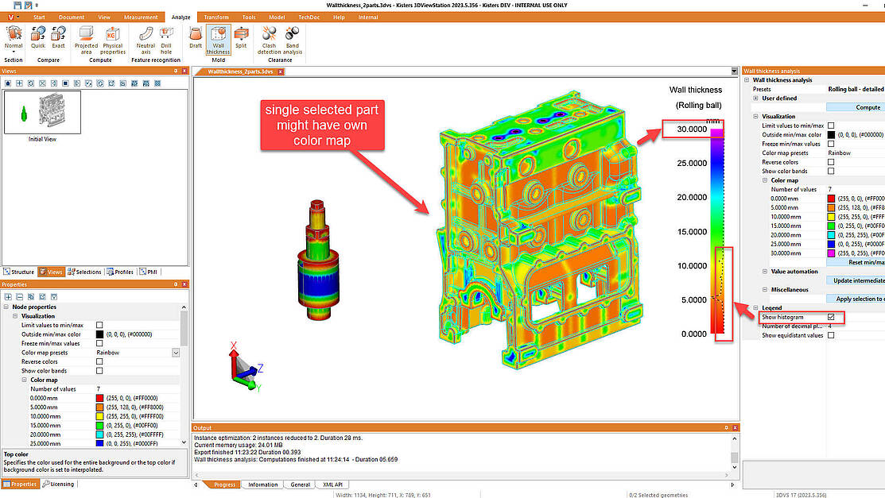Collapse Color map section in Properties
This screenshot has width=885, height=498.
click(25, 380)
